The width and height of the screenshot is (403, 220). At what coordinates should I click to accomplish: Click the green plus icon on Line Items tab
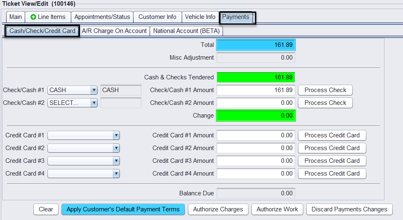pyautogui.click(x=33, y=17)
